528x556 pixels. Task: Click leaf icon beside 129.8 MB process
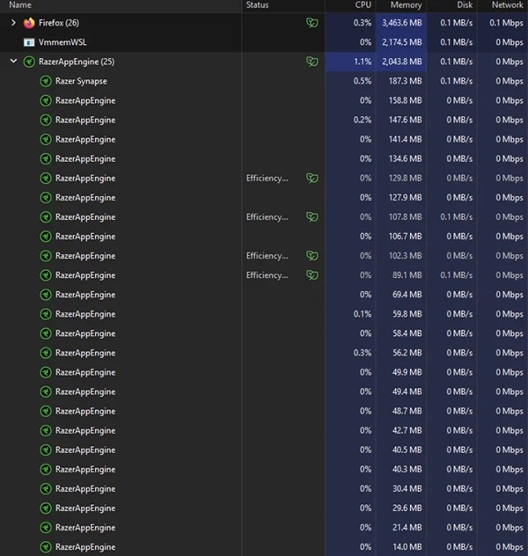(312, 178)
